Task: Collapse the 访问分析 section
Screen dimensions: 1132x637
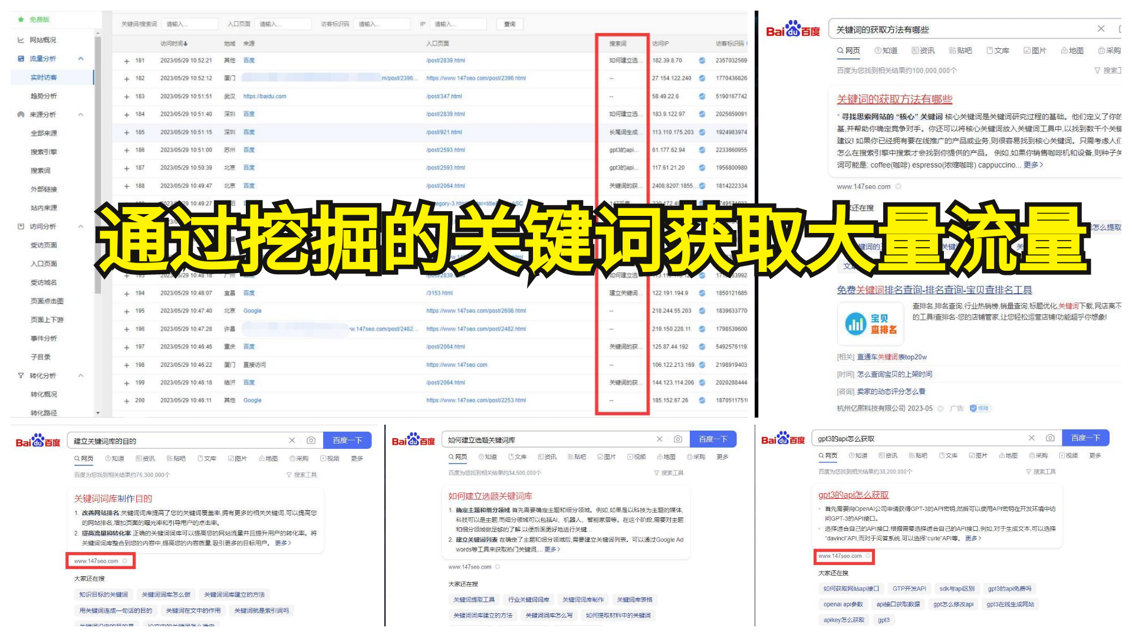Action: [x=81, y=226]
